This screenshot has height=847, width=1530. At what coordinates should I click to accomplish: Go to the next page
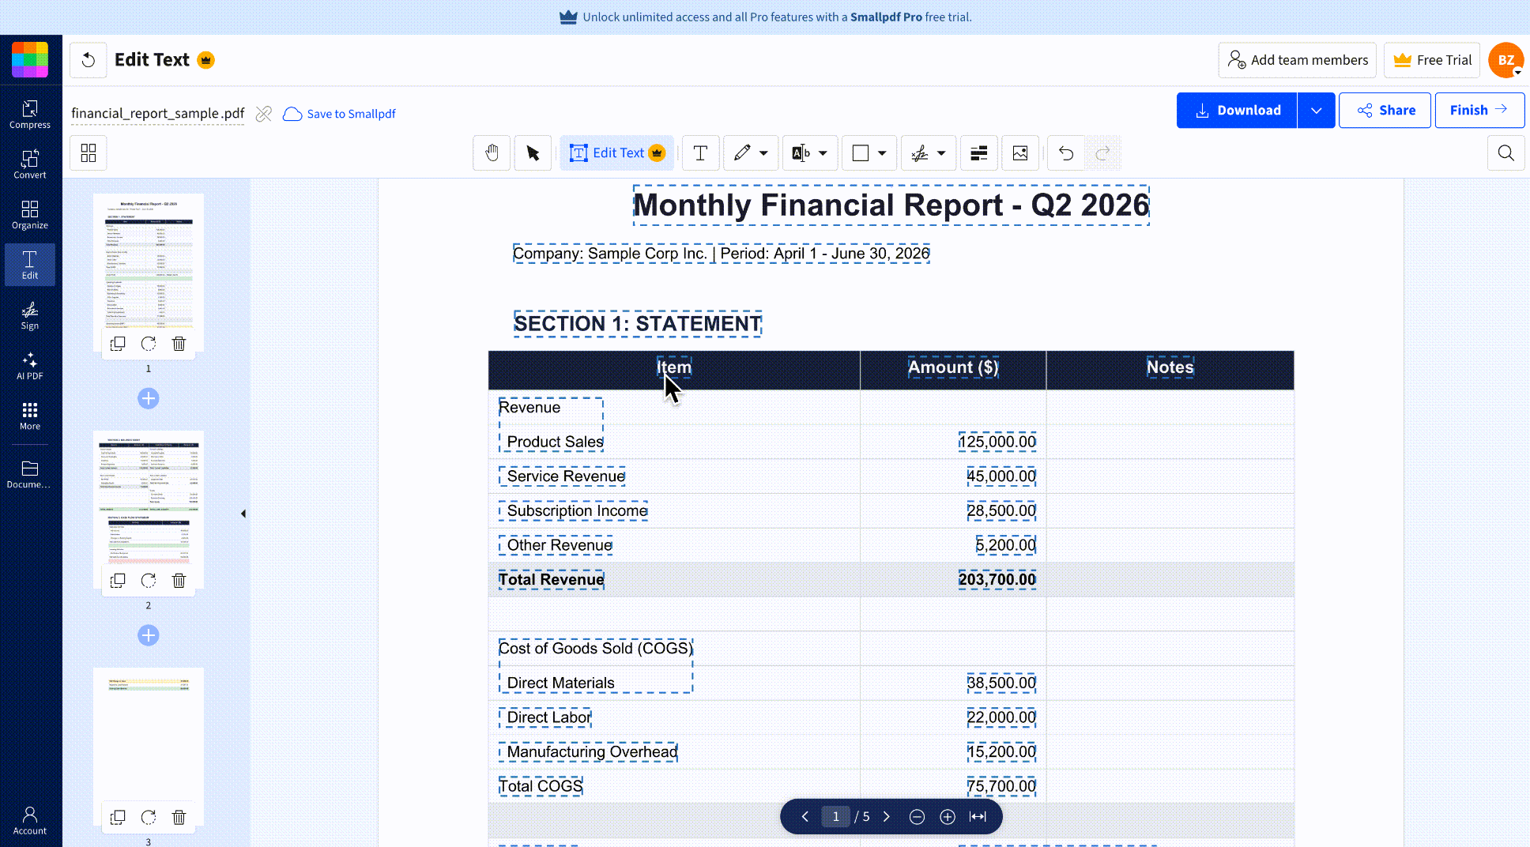tap(887, 817)
